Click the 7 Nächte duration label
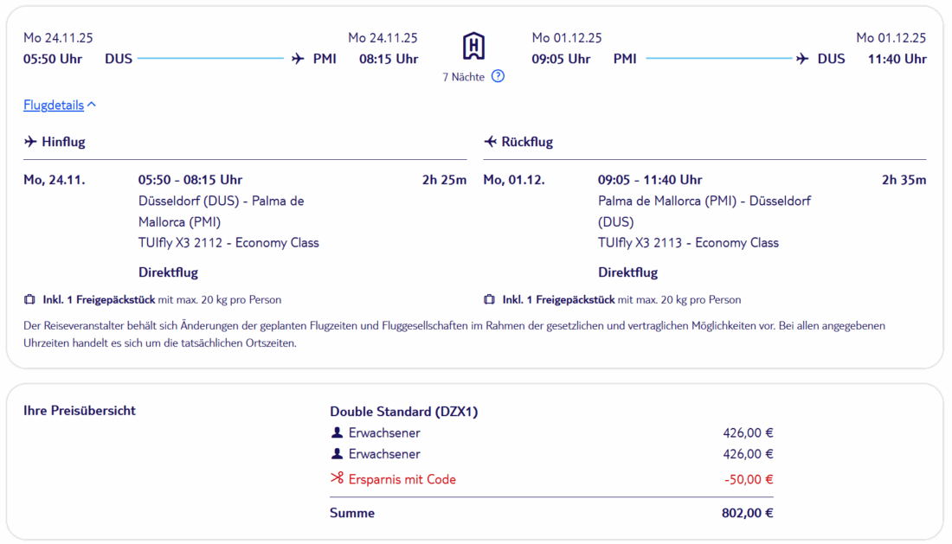Screen dimensions: 952x544 click(x=464, y=76)
